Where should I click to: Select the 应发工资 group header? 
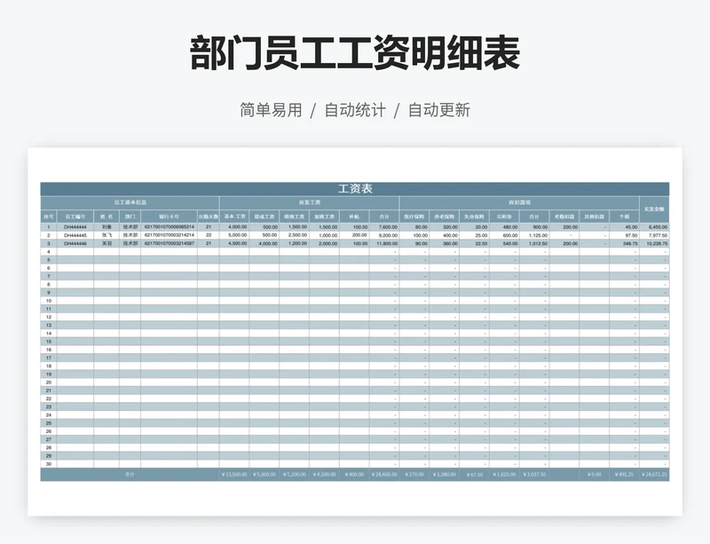pyautogui.click(x=309, y=202)
